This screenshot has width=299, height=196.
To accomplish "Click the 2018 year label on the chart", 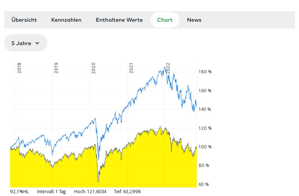I will coord(19,68).
